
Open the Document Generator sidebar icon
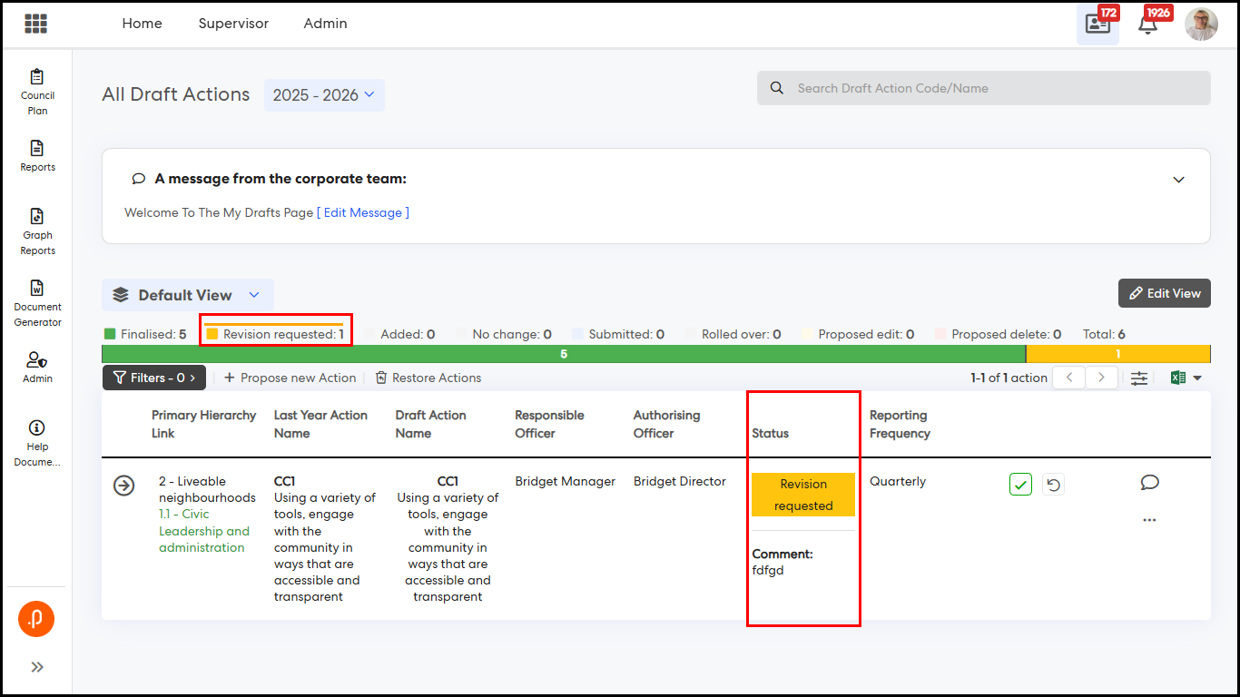pyautogui.click(x=37, y=303)
